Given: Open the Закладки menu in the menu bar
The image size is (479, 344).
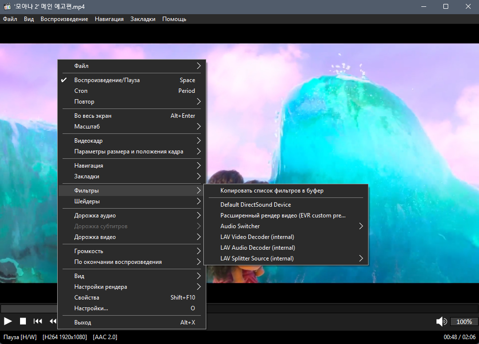Looking at the screenshot, I should click(143, 19).
